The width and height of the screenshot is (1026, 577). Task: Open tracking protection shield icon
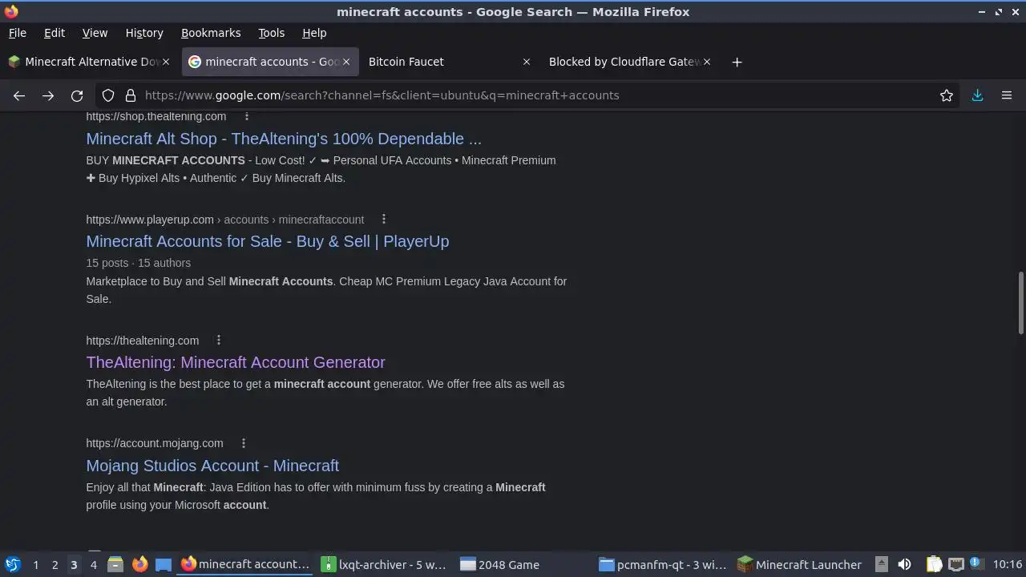point(108,95)
